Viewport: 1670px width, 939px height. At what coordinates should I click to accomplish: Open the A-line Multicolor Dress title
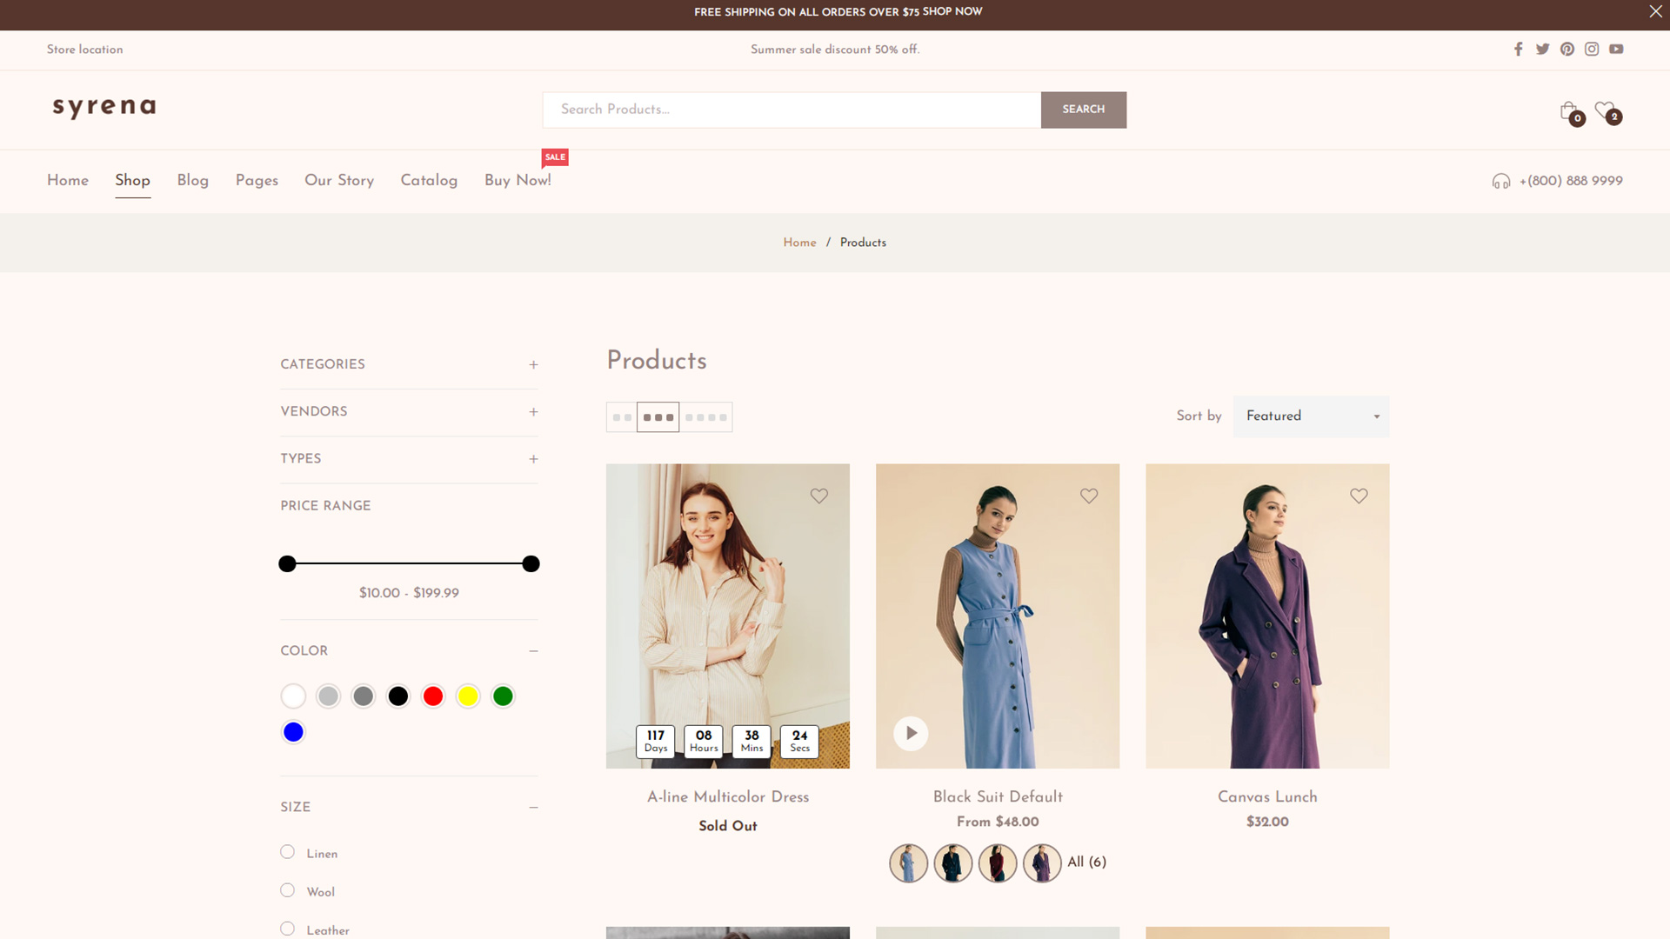click(x=728, y=797)
